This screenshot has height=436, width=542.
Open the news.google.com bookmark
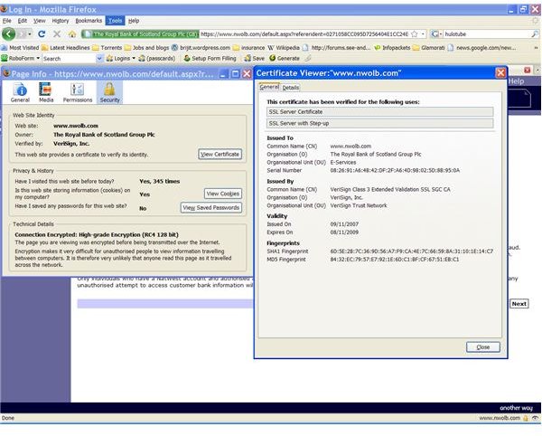(481, 47)
